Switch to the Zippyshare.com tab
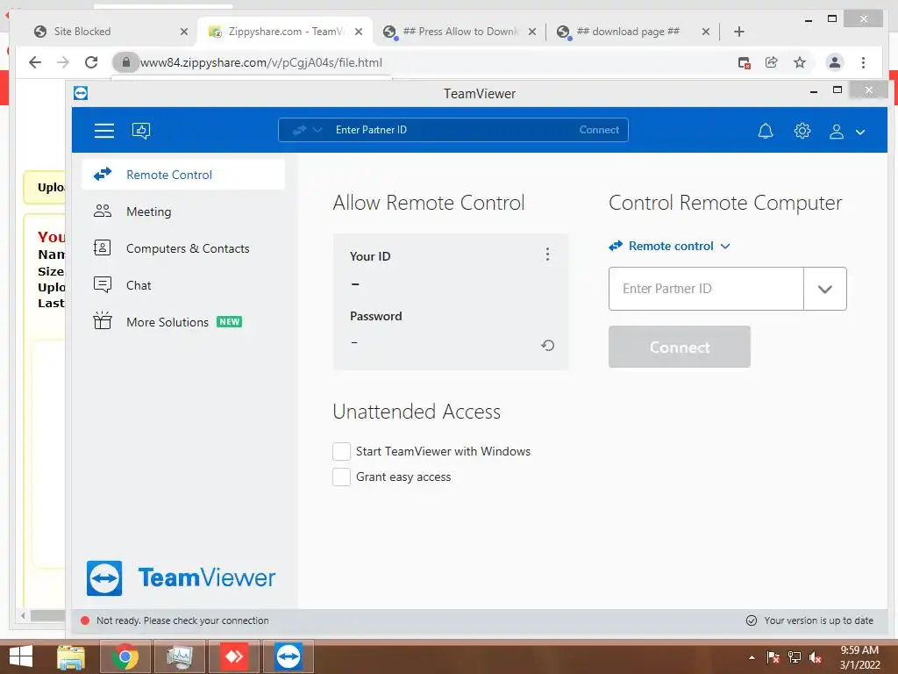 click(285, 32)
